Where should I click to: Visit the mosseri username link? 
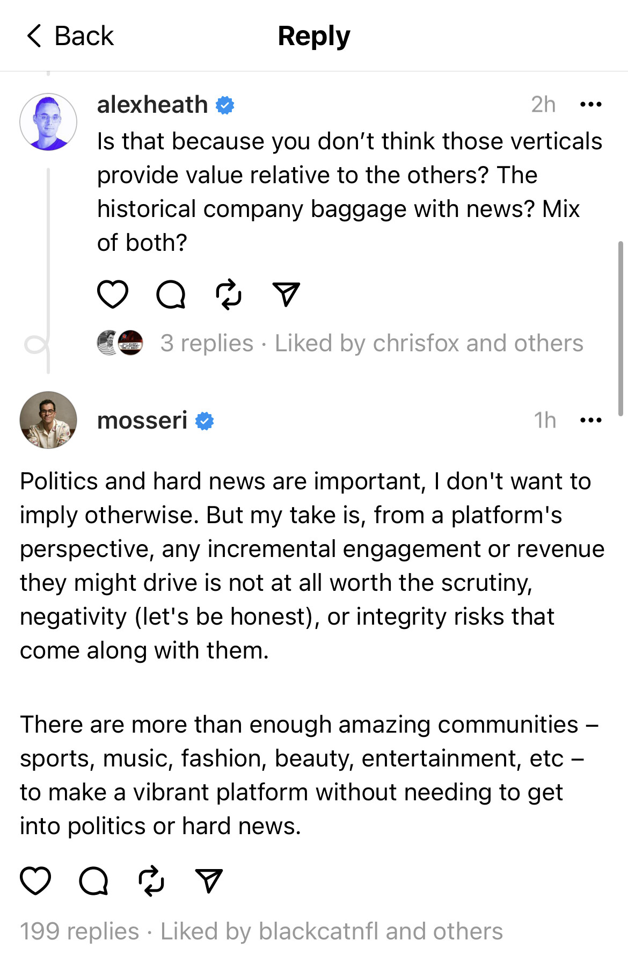click(x=142, y=420)
